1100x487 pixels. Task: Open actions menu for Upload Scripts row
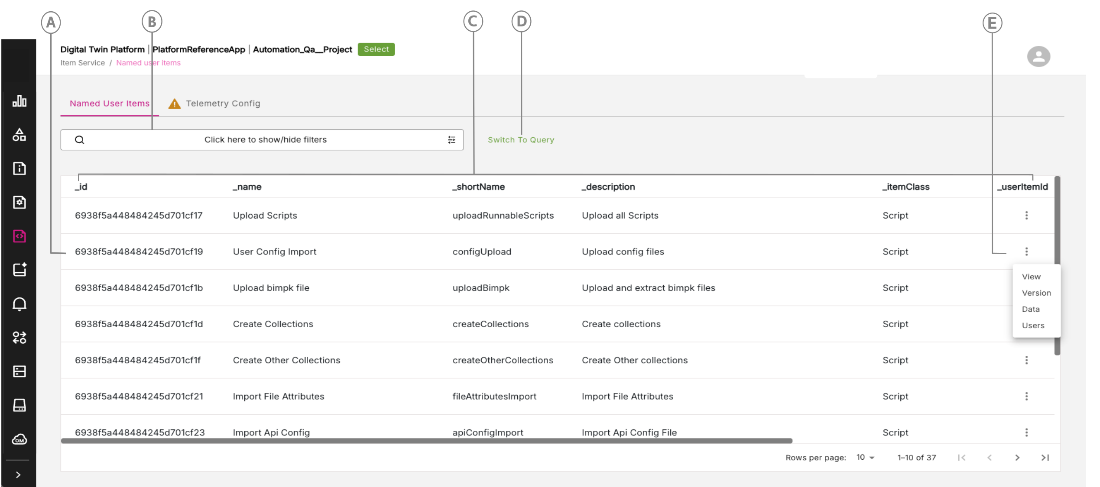point(1026,216)
